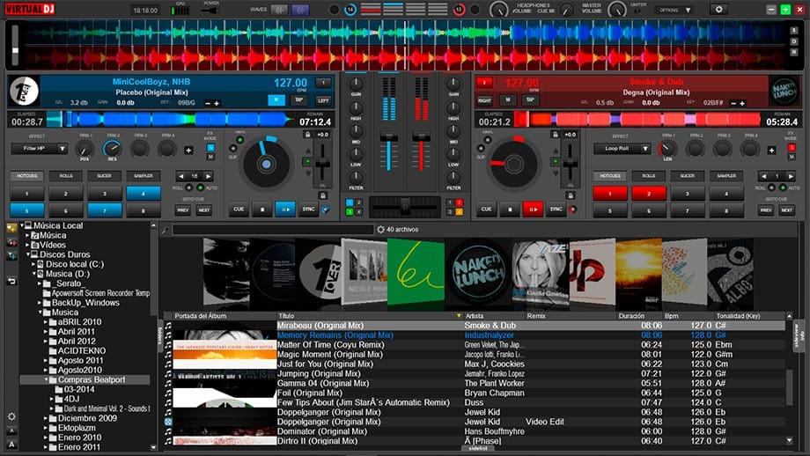This screenshot has width=810, height=456.
Task: Toggle the AUTO loop option on the right deck
Action: [783, 188]
